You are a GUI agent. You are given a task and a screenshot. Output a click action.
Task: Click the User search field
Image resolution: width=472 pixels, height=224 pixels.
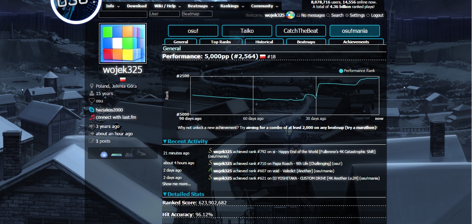[164, 14]
